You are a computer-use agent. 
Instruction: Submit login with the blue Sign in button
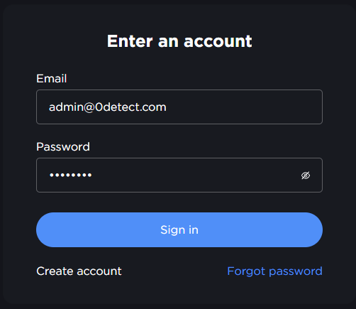[179, 229]
